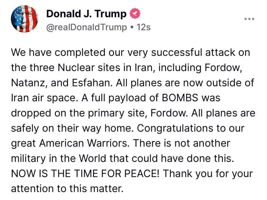Click the first mention of Fordow
The width and height of the screenshot is (267, 200).
tap(223, 68)
